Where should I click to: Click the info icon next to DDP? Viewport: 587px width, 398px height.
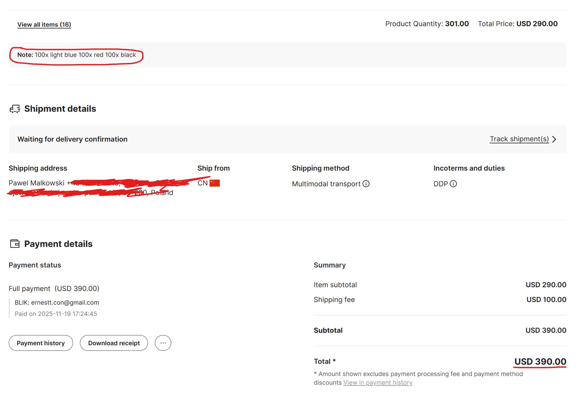pos(453,184)
